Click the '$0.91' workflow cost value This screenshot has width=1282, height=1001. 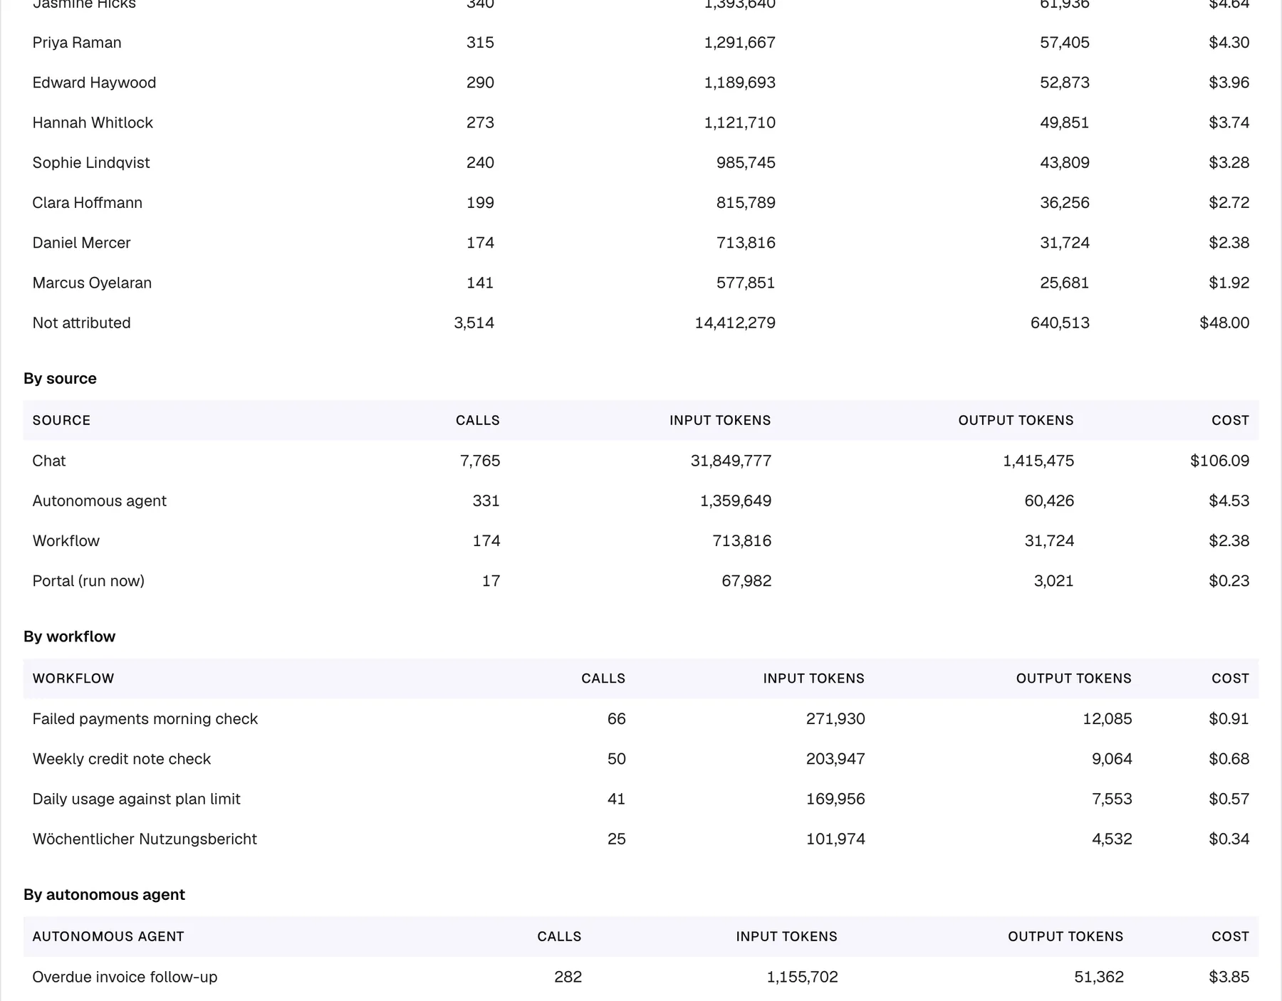[x=1229, y=719]
